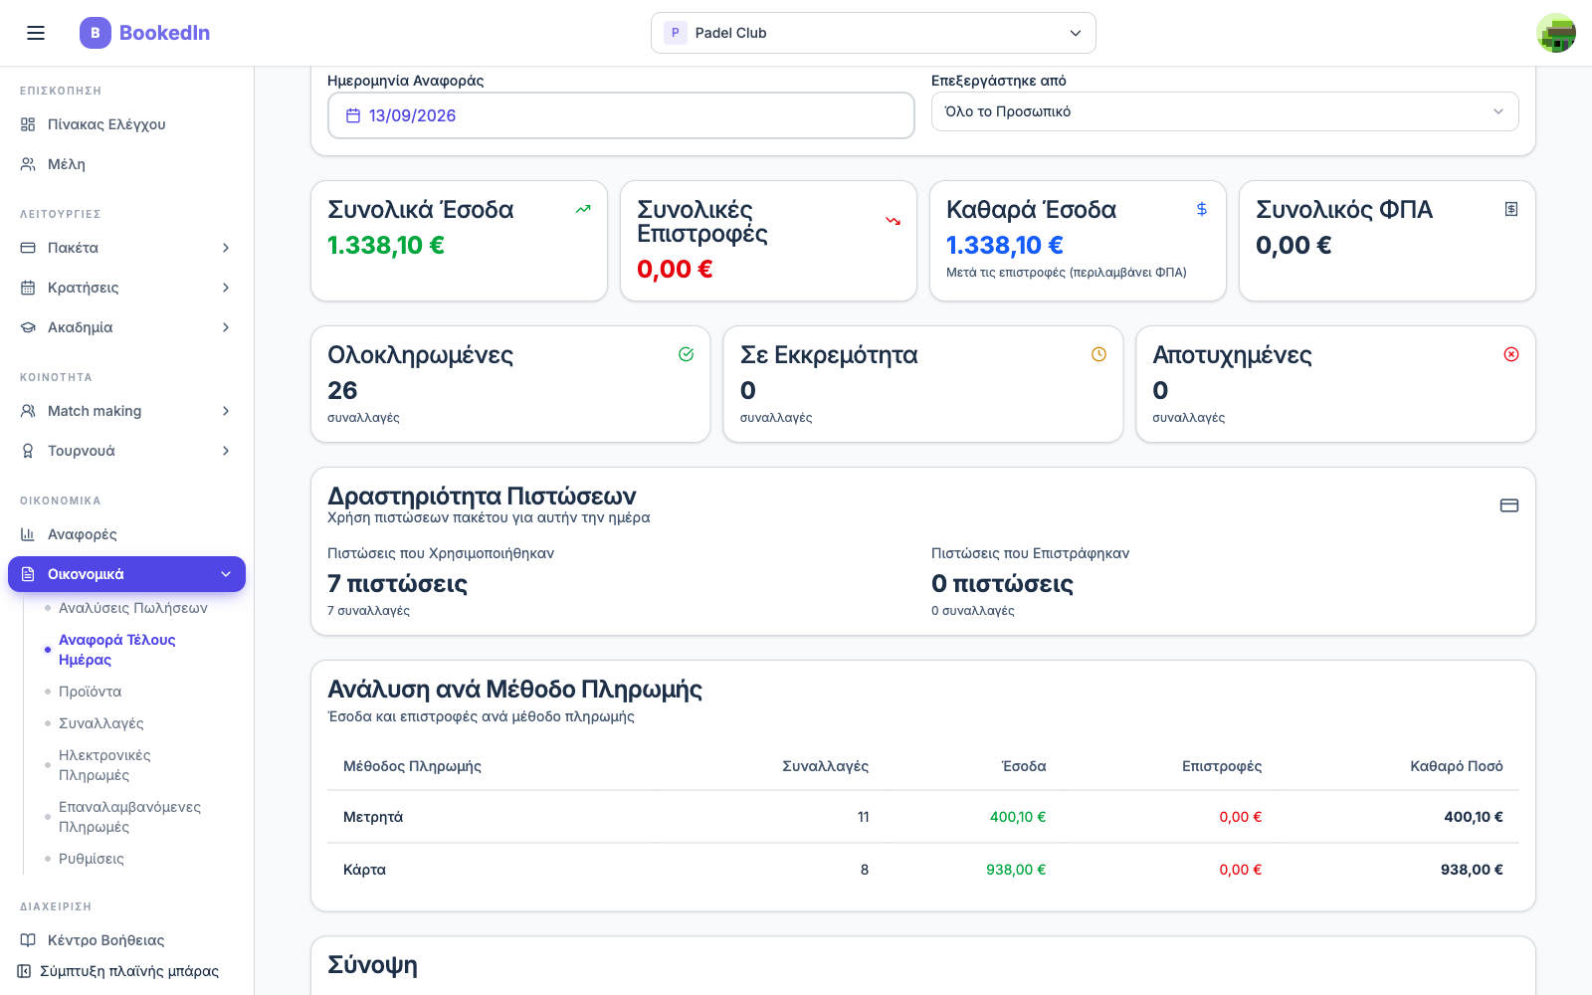Screen dimensions: 1592x995
Task: Click the Καθαρό Ποσό column header
Action: click(x=1457, y=766)
